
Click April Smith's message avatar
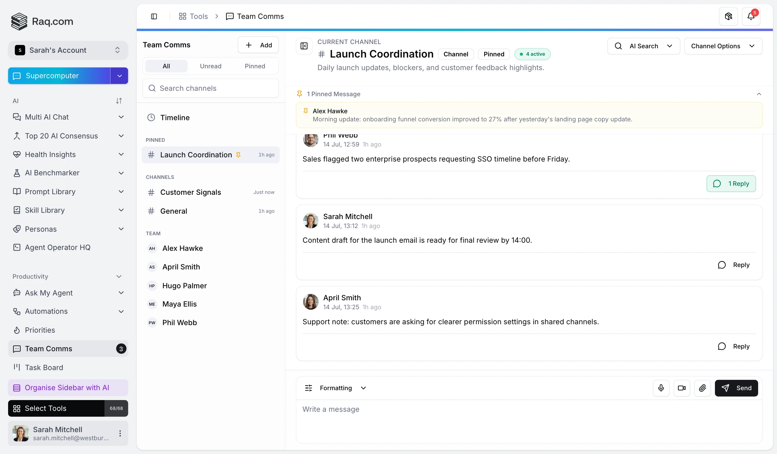311,301
